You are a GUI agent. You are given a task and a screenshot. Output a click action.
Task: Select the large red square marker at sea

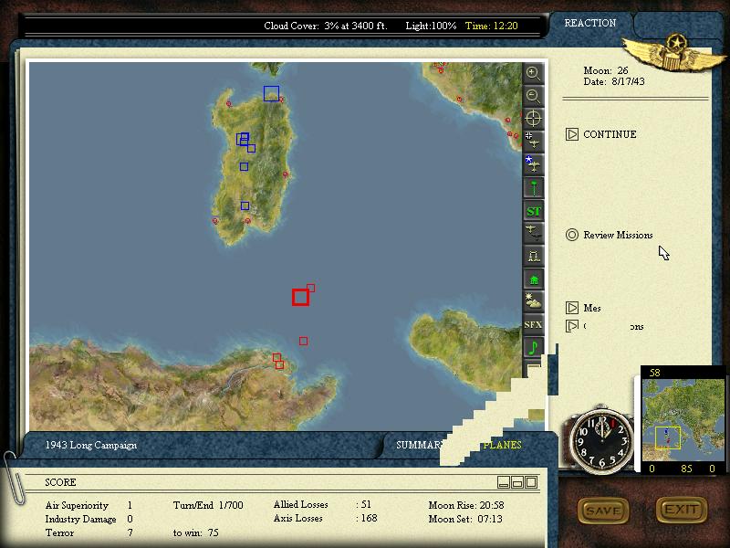(301, 298)
